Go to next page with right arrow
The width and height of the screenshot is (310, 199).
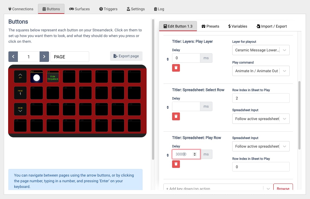point(44,57)
